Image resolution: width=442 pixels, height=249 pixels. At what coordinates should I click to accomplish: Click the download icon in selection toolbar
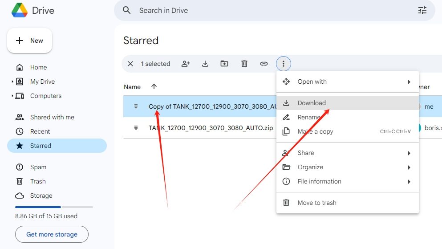[x=205, y=64]
